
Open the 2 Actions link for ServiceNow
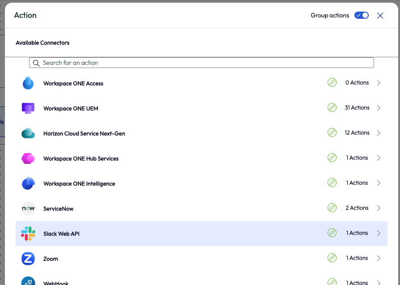click(357, 208)
